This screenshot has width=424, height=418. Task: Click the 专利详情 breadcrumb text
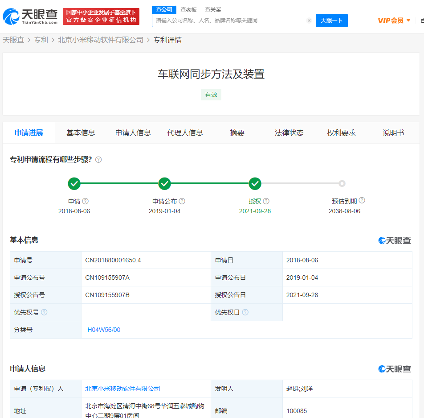click(x=167, y=40)
